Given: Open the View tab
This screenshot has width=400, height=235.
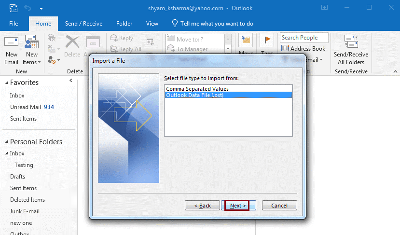Looking at the screenshot, I should tap(152, 24).
